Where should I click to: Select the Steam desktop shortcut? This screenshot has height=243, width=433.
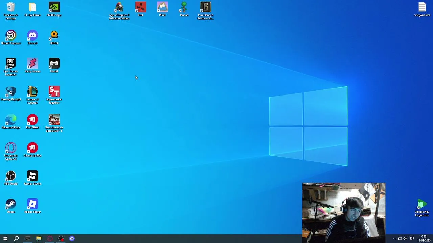pos(11,206)
